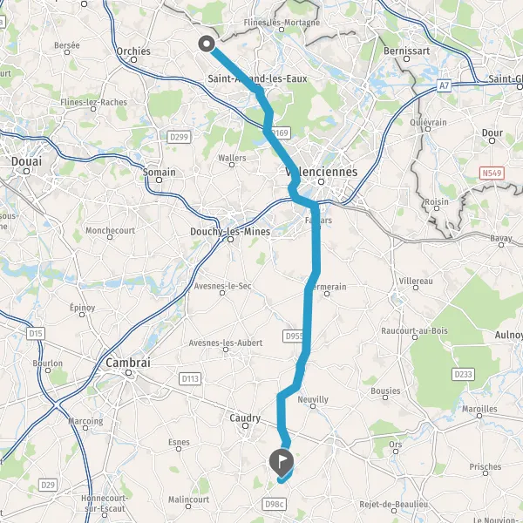The width and height of the screenshot is (523, 523).
Task: Select the D299 road shield
Action: pyautogui.click(x=179, y=137)
